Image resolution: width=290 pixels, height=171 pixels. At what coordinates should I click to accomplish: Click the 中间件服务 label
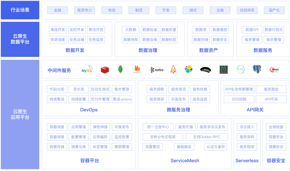tap(59, 70)
